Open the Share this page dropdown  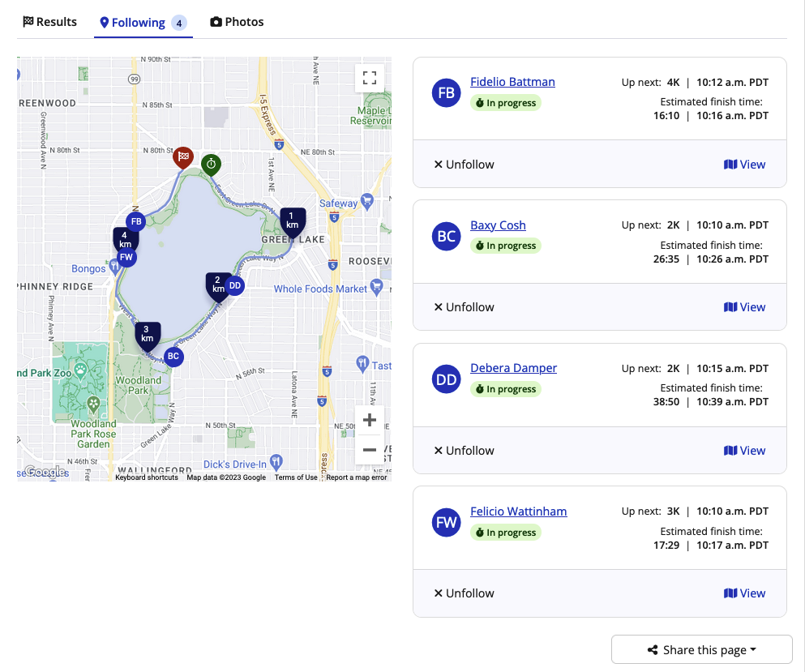tap(701, 650)
